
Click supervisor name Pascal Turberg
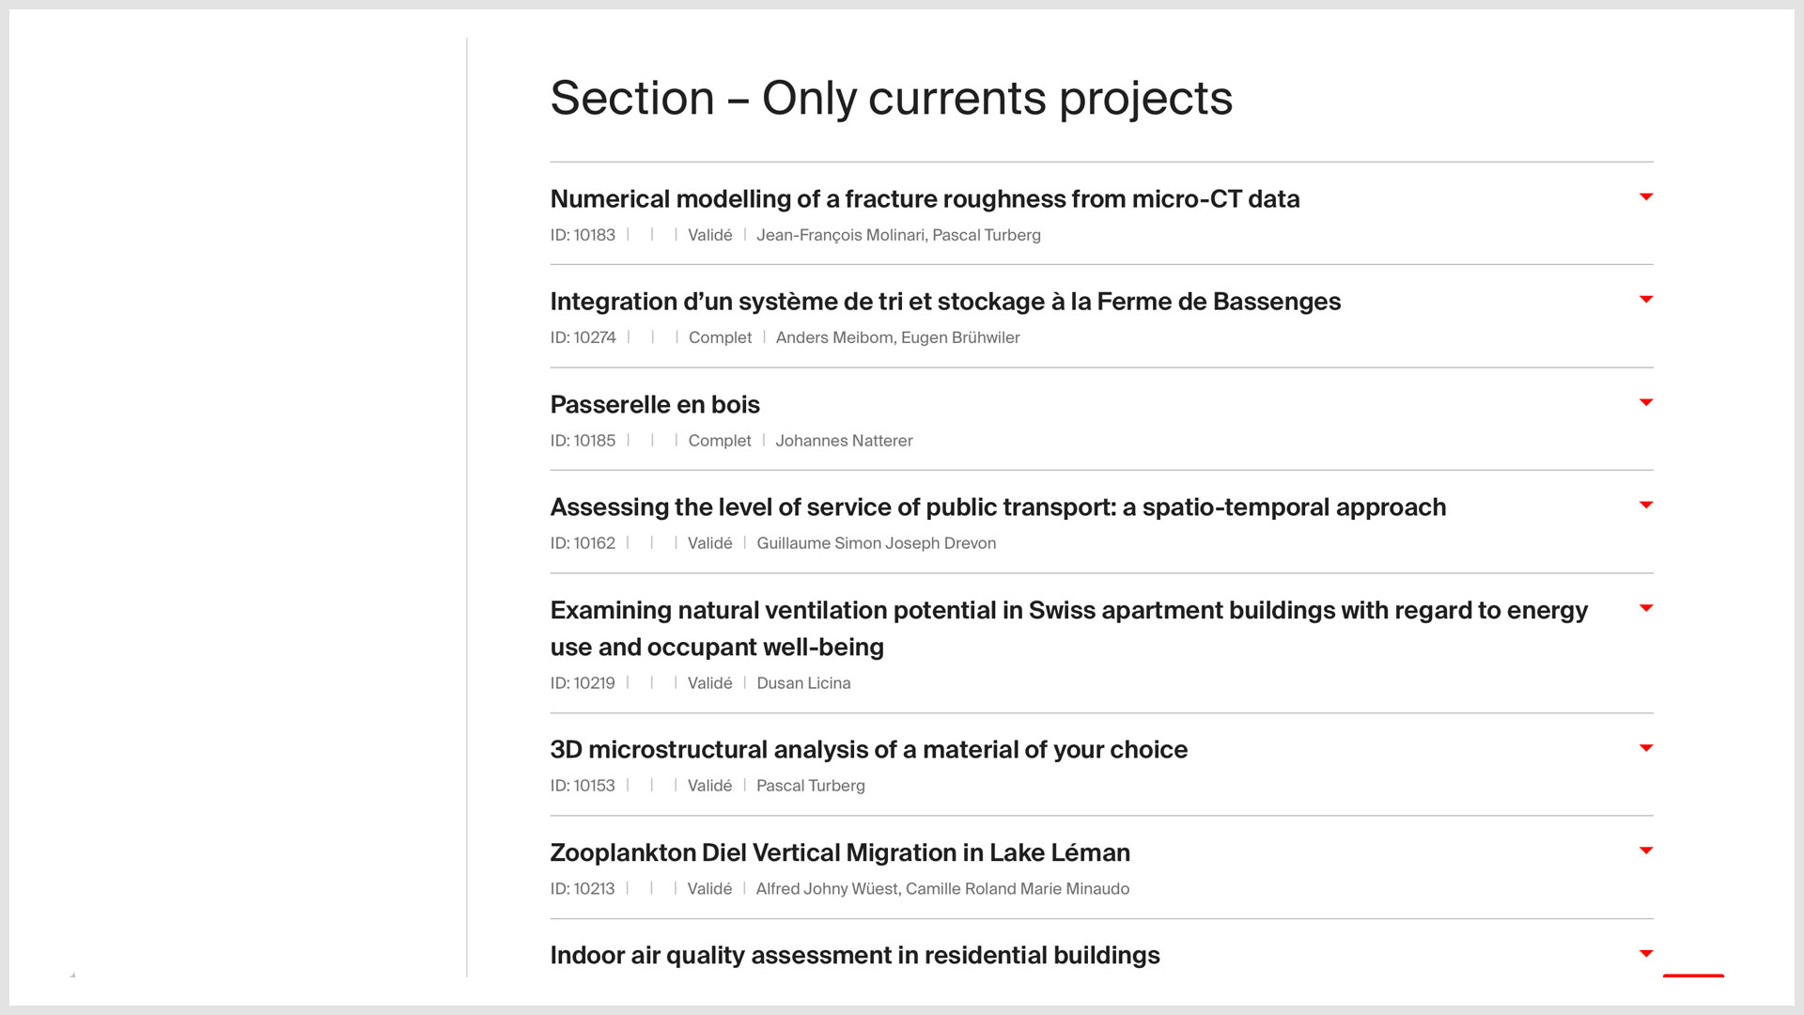811,786
